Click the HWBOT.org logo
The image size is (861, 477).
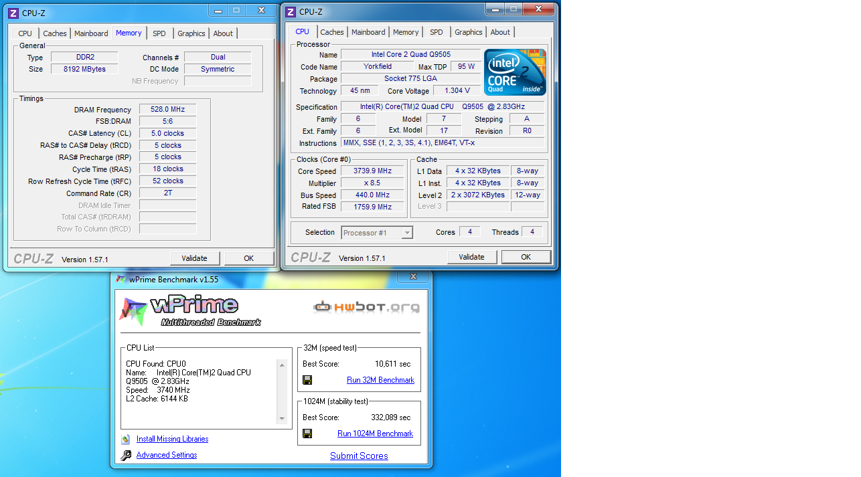point(367,307)
